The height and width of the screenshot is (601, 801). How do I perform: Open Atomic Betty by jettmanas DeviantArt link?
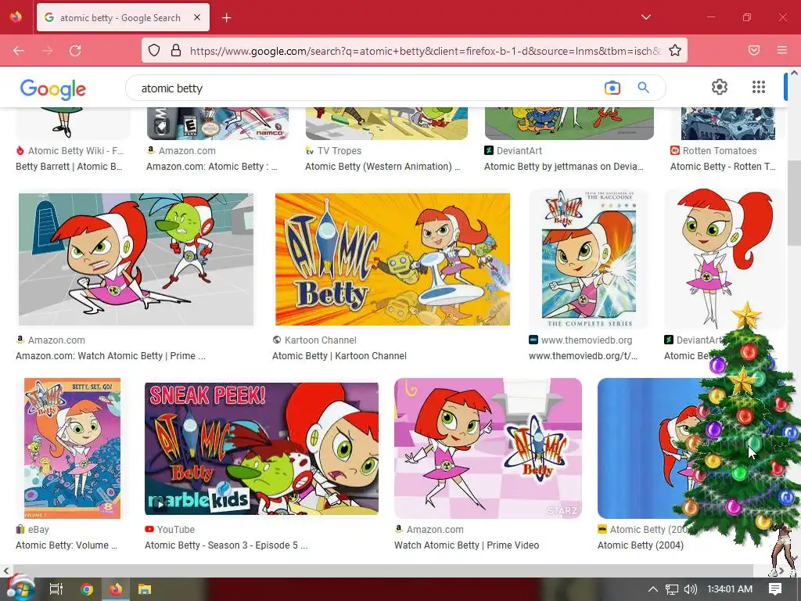pyautogui.click(x=564, y=166)
